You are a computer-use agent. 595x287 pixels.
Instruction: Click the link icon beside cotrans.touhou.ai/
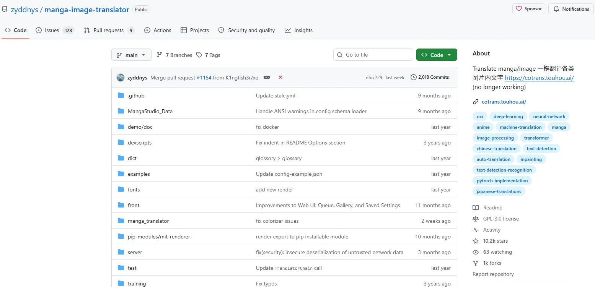click(476, 102)
